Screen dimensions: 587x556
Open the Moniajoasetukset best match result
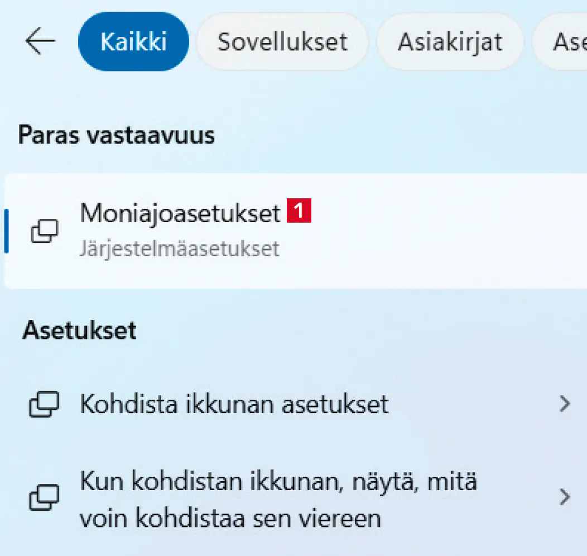point(180,213)
